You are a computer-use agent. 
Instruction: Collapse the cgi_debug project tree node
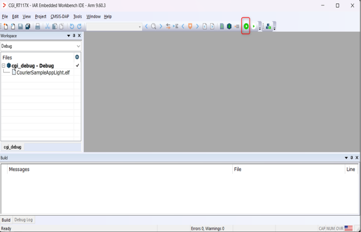tap(3, 66)
